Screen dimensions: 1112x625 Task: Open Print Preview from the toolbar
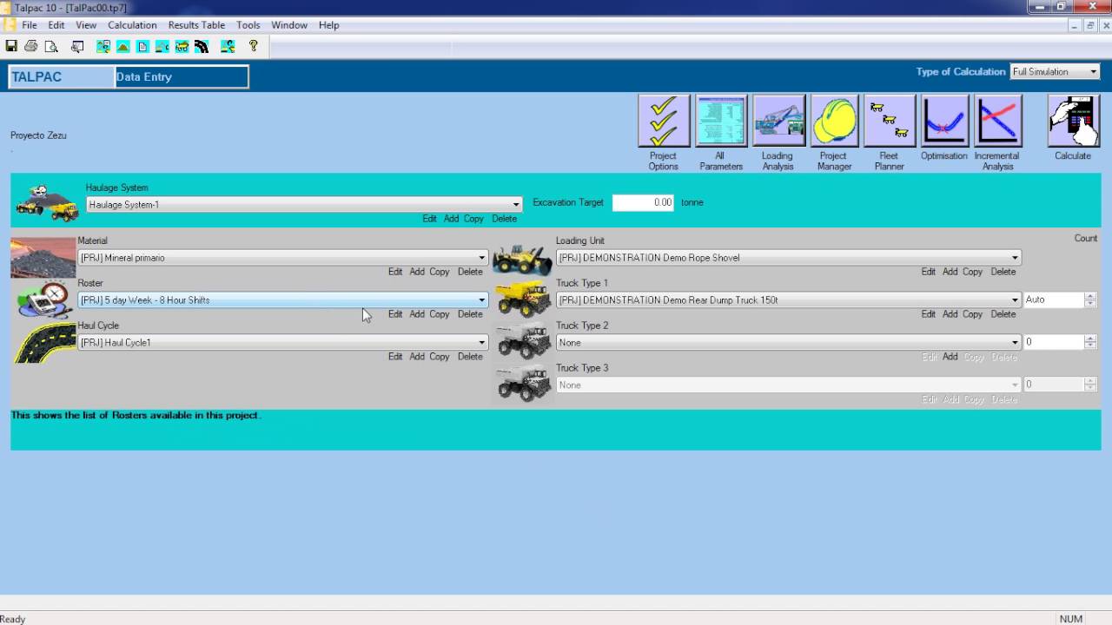coord(51,46)
